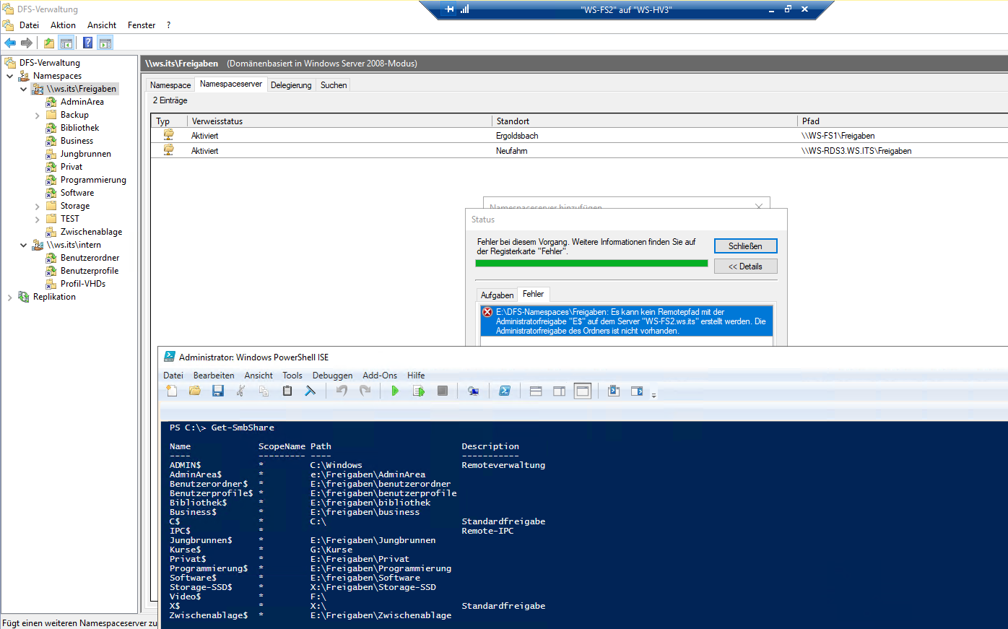
Task: Open the Aktion menu in DFS-Verwaltung
Action: coord(63,25)
